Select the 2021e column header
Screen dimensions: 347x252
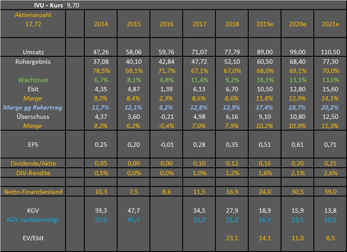pos(330,24)
